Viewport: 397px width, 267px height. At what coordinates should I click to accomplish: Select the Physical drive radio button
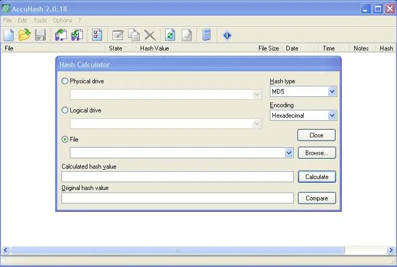[65, 81]
